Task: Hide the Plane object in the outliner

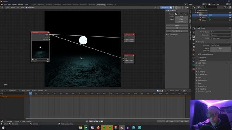Action: [x=230, y=18]
